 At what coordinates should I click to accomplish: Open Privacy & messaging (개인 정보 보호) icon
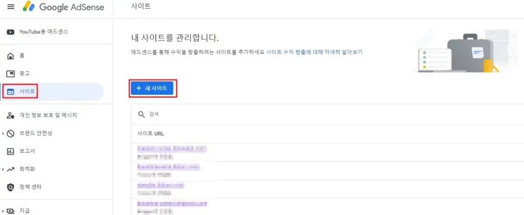11,115
